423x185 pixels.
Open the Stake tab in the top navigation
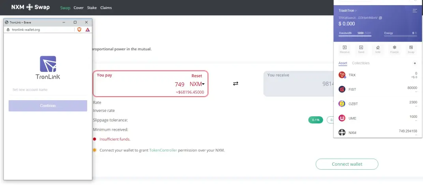coord(92,8)
